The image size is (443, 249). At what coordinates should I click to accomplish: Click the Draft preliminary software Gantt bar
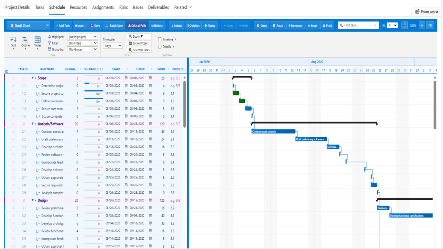311,139
